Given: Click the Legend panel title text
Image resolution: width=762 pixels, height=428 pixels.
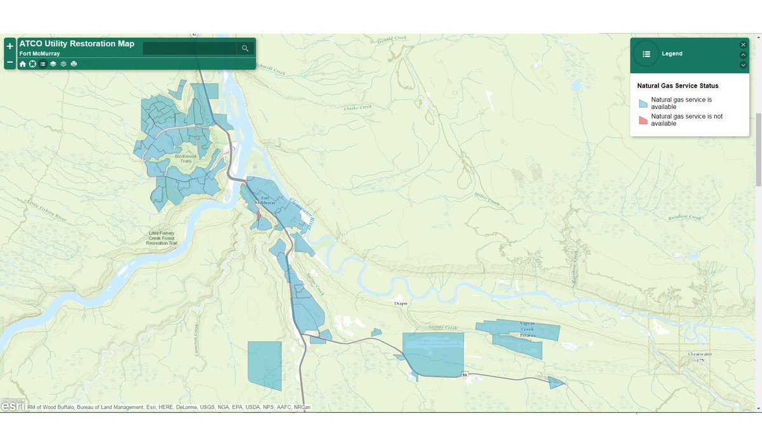Looking at the screenshot, I should [672, 54].
